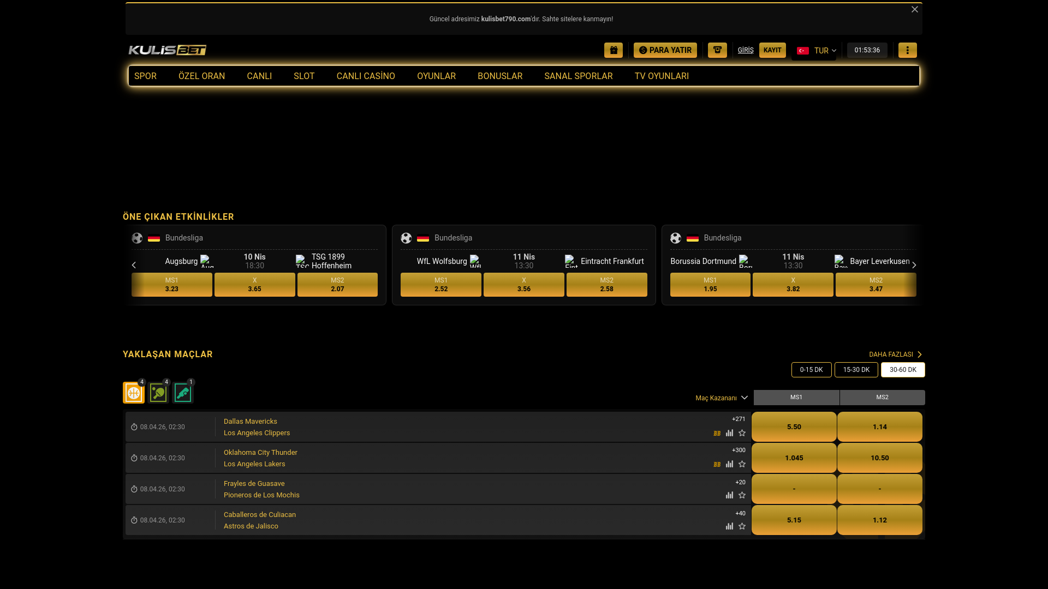Select 10.50 odds for Los Angeles Lakers
The image size is (1048, 589).
(x=880, y=458)
